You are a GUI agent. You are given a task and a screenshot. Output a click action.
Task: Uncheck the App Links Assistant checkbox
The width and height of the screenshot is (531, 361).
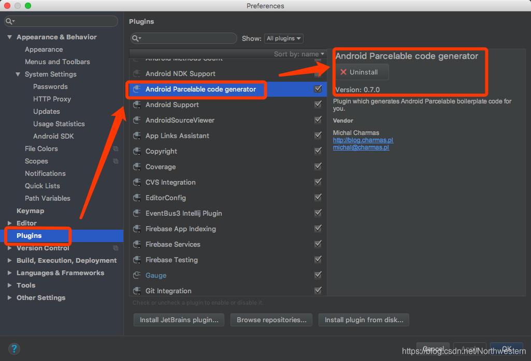pyautogui.click(x=318, y=136)
